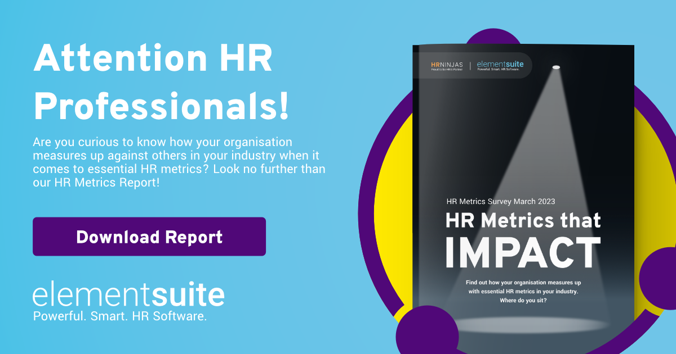This screenshot has width=676, height=354.
Task: Click the elementsuite logo on the report cover
Action: click(500, 64)
